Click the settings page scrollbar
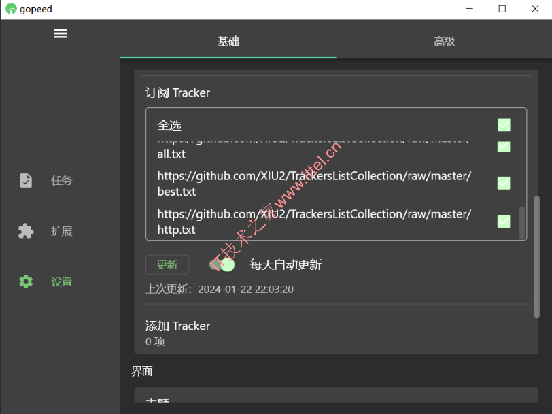The image size is (552, 414). [x=537, y=257]
